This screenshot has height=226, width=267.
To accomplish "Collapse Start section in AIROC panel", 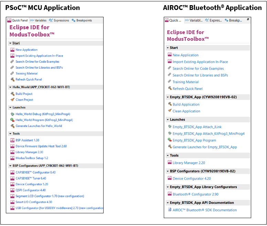I will click(x=168, y=48).
